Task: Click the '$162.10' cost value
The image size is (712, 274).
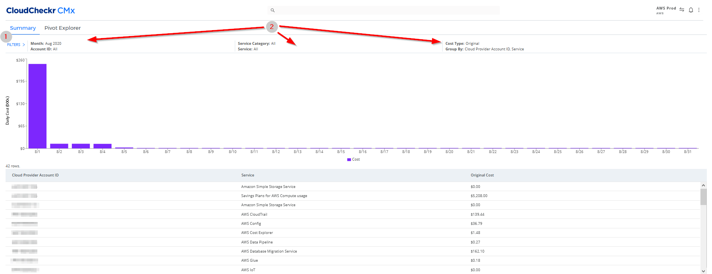Action: (x=478, y=251)
